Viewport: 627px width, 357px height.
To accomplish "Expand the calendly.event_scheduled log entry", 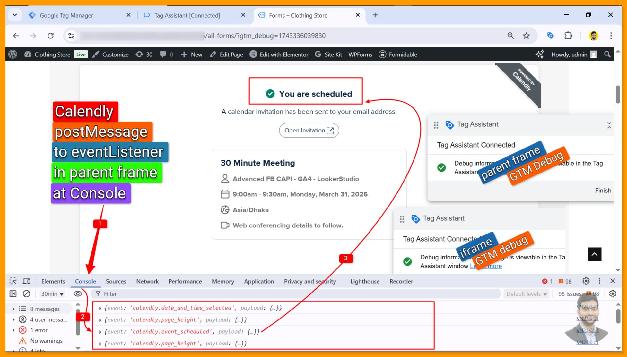I will 100,332.
